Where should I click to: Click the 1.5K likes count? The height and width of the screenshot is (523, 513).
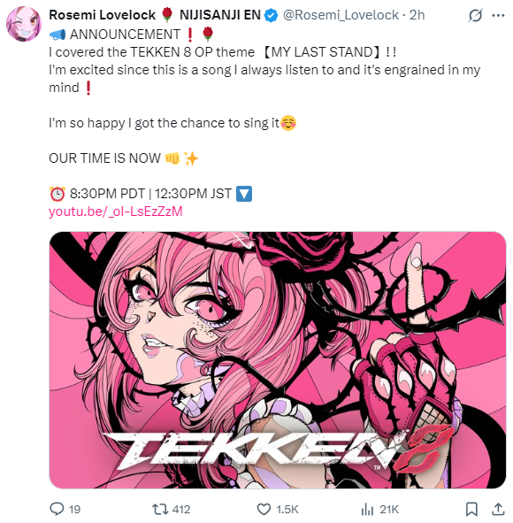coord(287,510)
